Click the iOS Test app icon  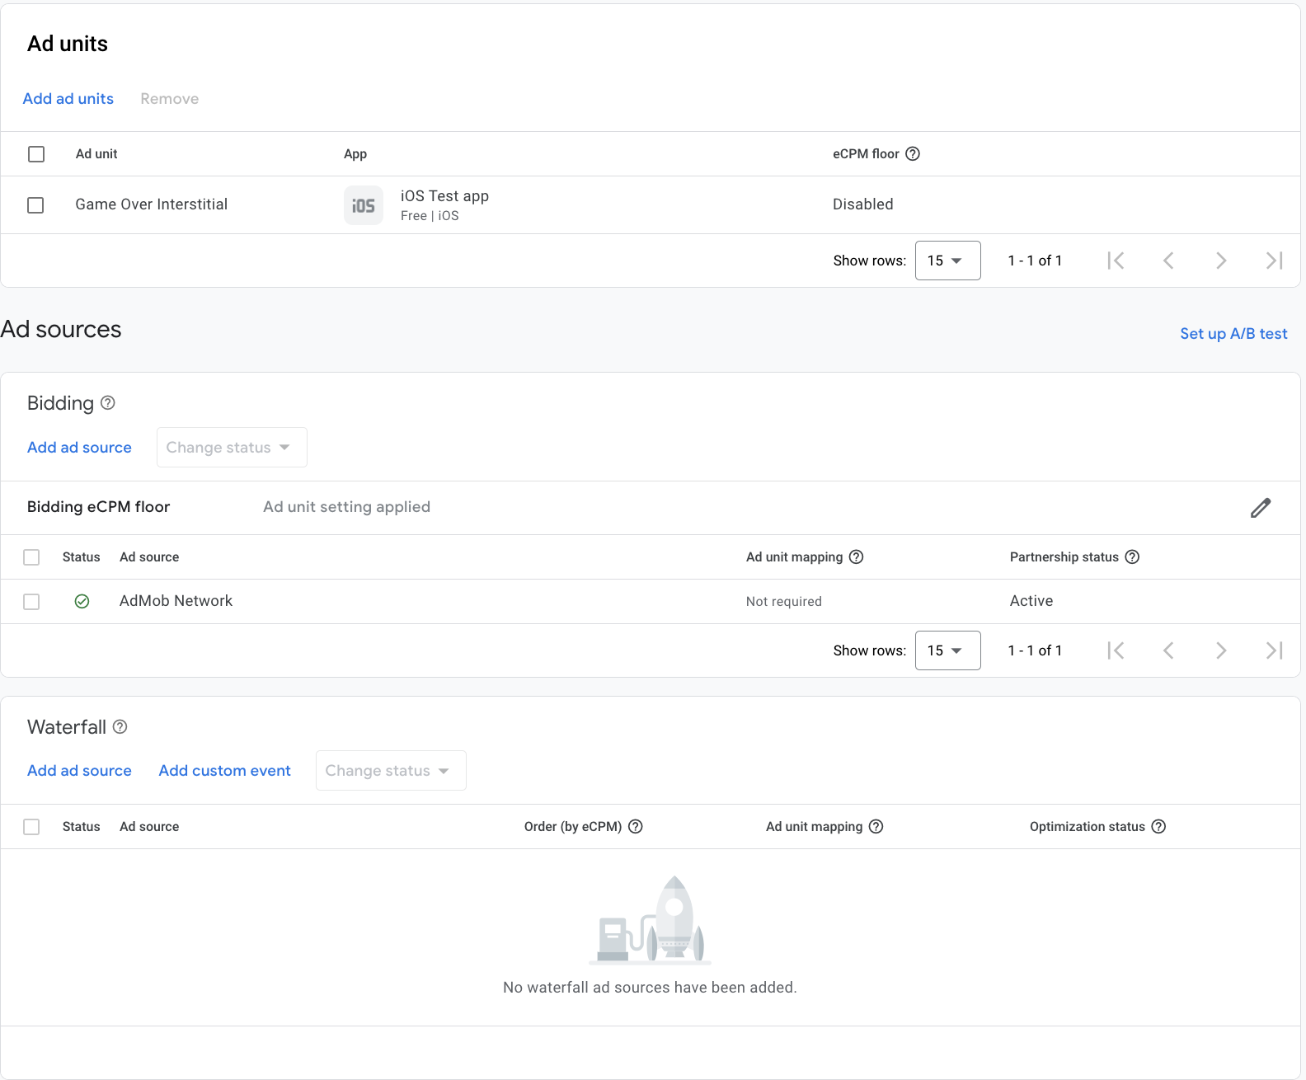pos(364,205)
